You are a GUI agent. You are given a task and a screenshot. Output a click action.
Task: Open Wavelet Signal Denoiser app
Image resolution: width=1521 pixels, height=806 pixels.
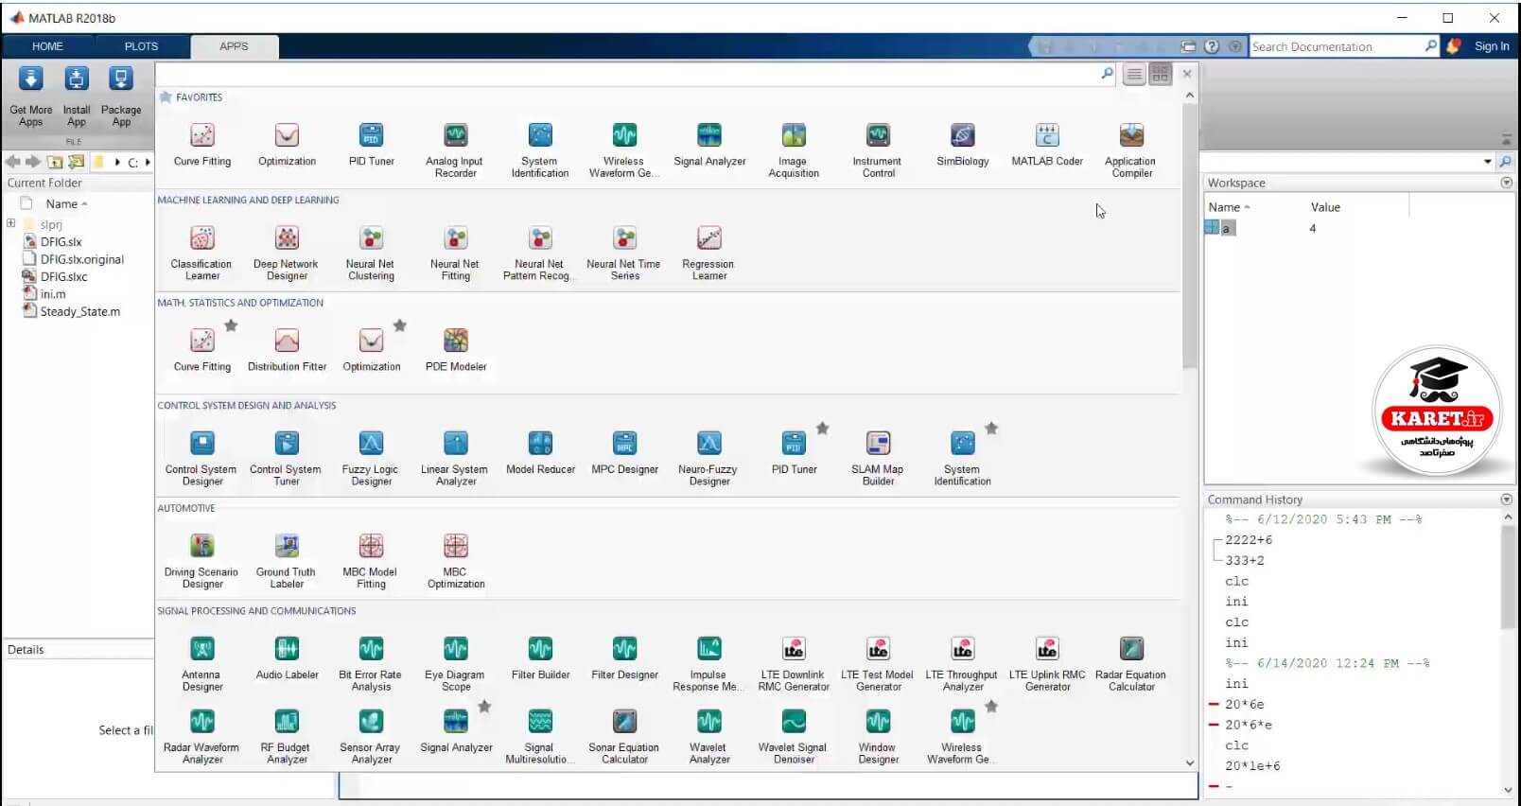(793, 737)
